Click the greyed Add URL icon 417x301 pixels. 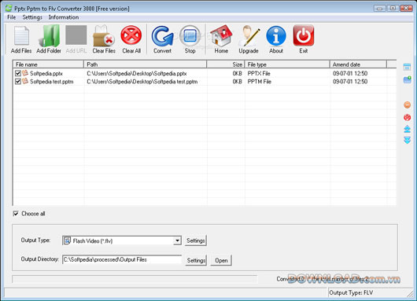coord(76,35)
